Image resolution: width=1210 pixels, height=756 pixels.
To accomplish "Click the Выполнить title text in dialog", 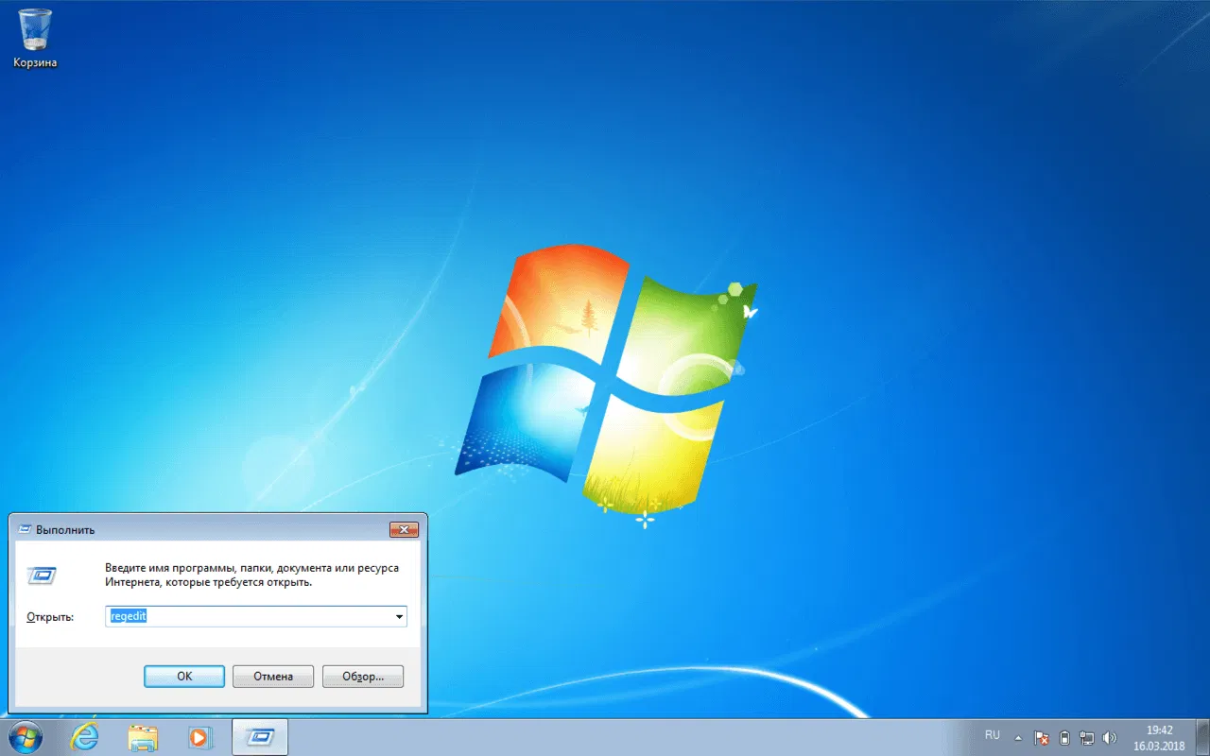I will coord(65,530).
